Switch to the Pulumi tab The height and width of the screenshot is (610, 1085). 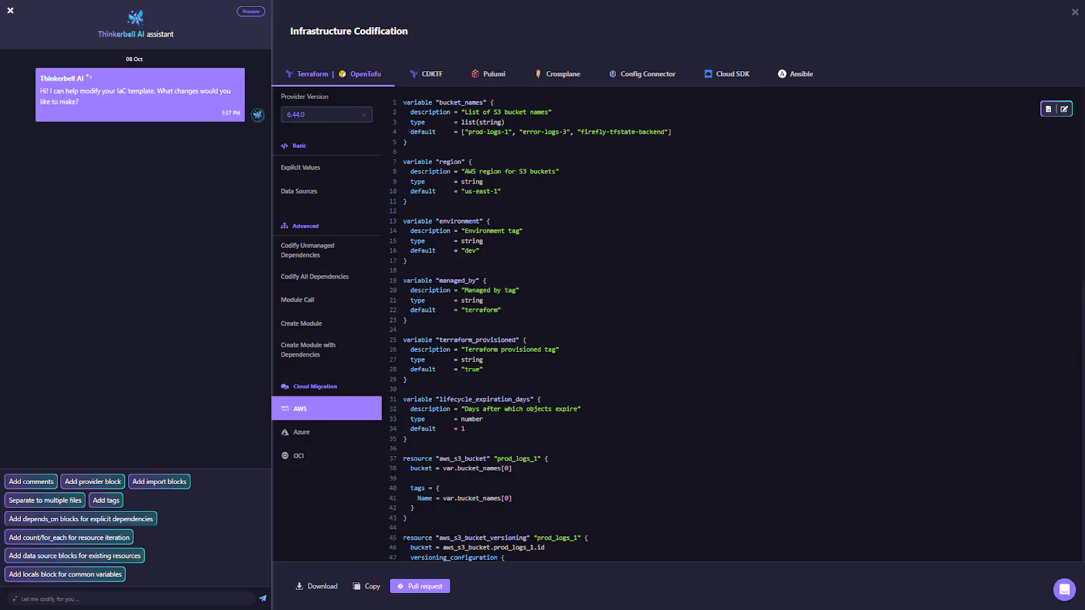pos(488,74)
